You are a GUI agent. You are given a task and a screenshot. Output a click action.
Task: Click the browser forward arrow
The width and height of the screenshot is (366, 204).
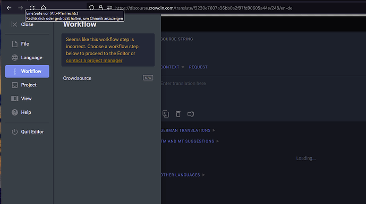[x=21, y=8]
